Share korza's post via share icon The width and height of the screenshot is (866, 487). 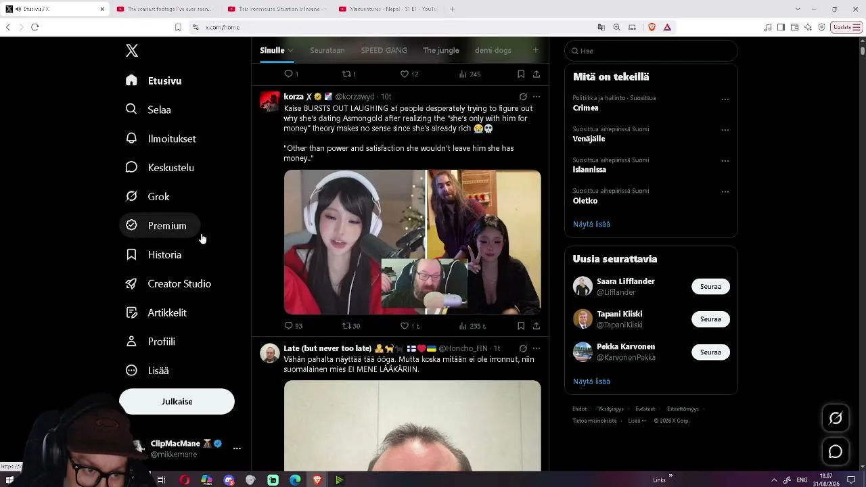(537, 326)
